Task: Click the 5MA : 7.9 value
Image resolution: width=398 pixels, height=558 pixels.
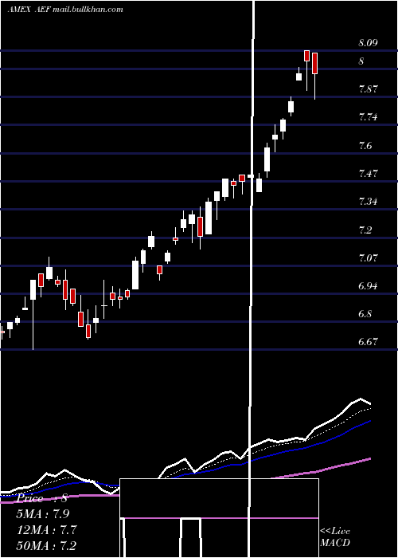Action: tap(43, 514)
